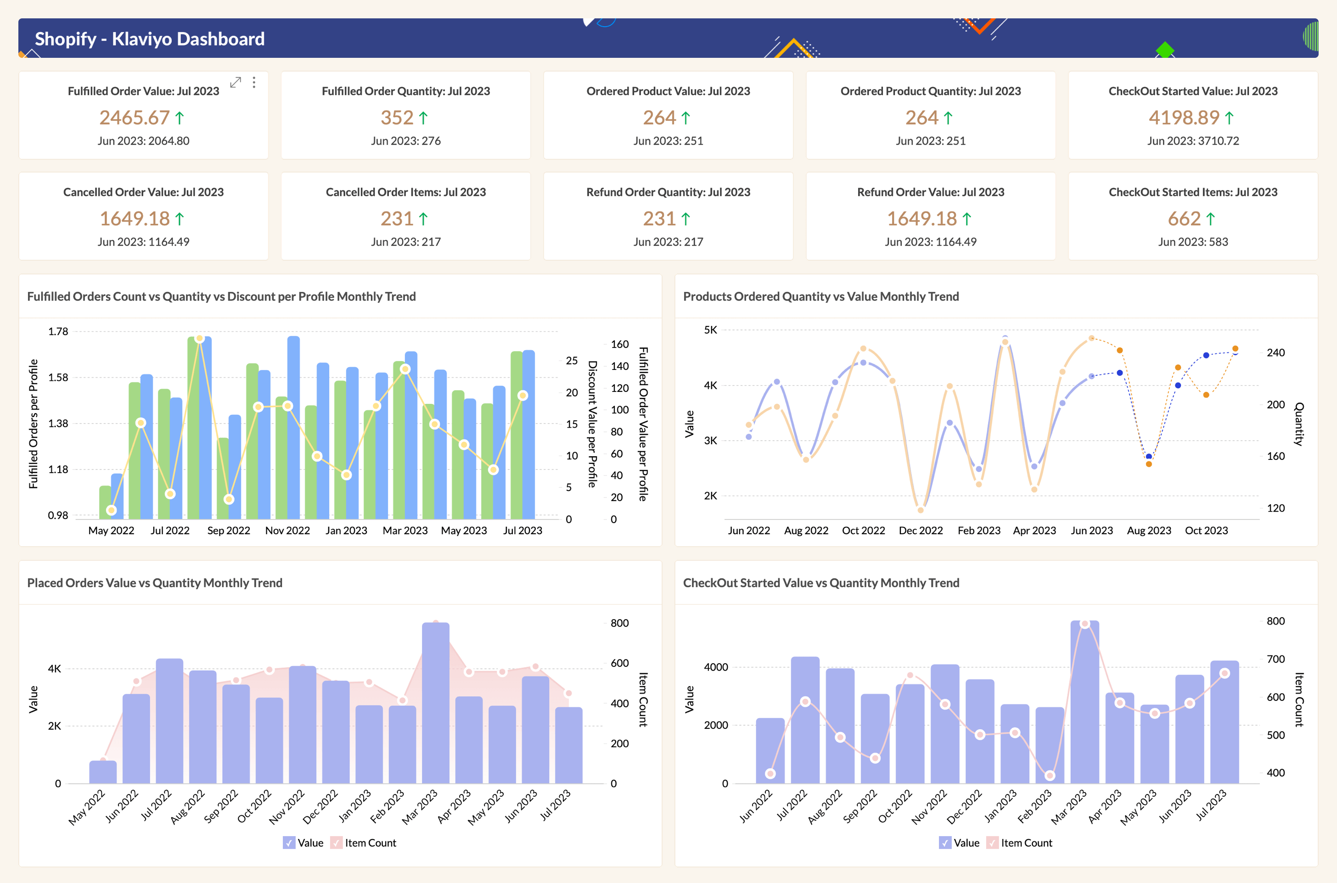Click the 'Jun 2023: 3710.72' comparison text
This screenshot has height=883, width=1337.
click(1193, 141)
